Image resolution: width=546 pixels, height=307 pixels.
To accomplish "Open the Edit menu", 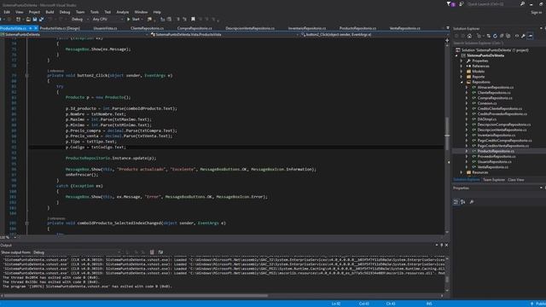I will (x=7, y=12).
